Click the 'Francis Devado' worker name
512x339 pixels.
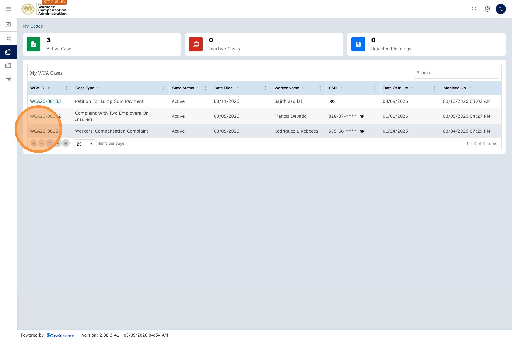pos(290,116)
